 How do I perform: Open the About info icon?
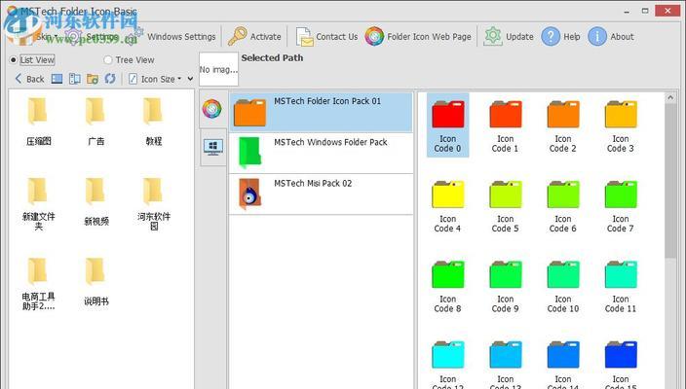[597, 37]
